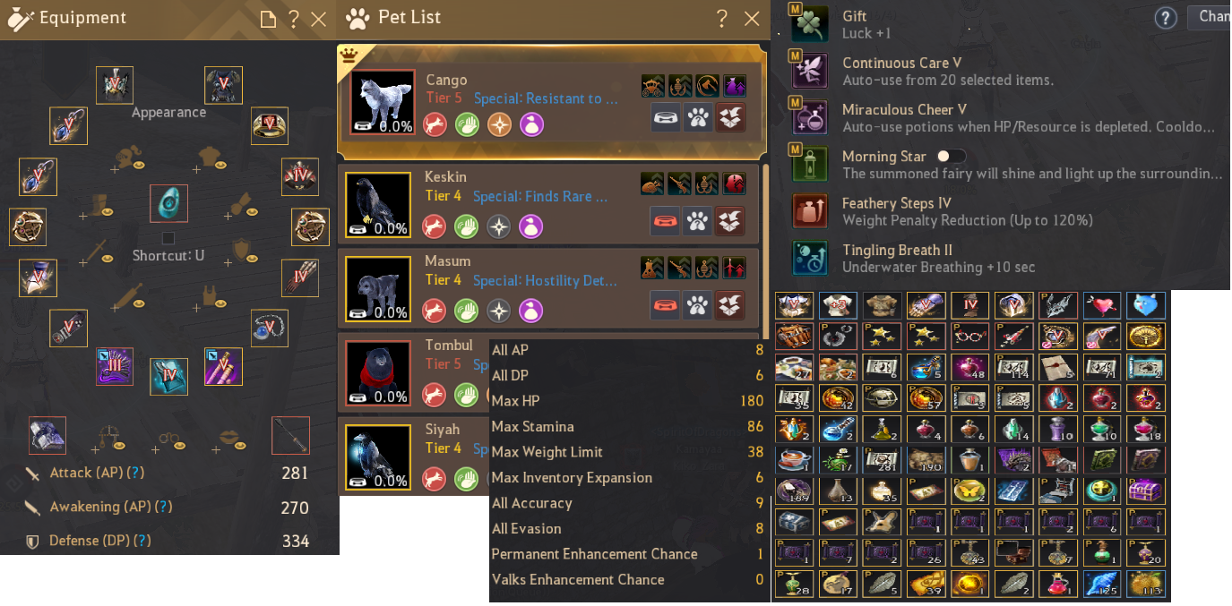
Task: Open the Pet List help question mark
Action: click(722, 19)
